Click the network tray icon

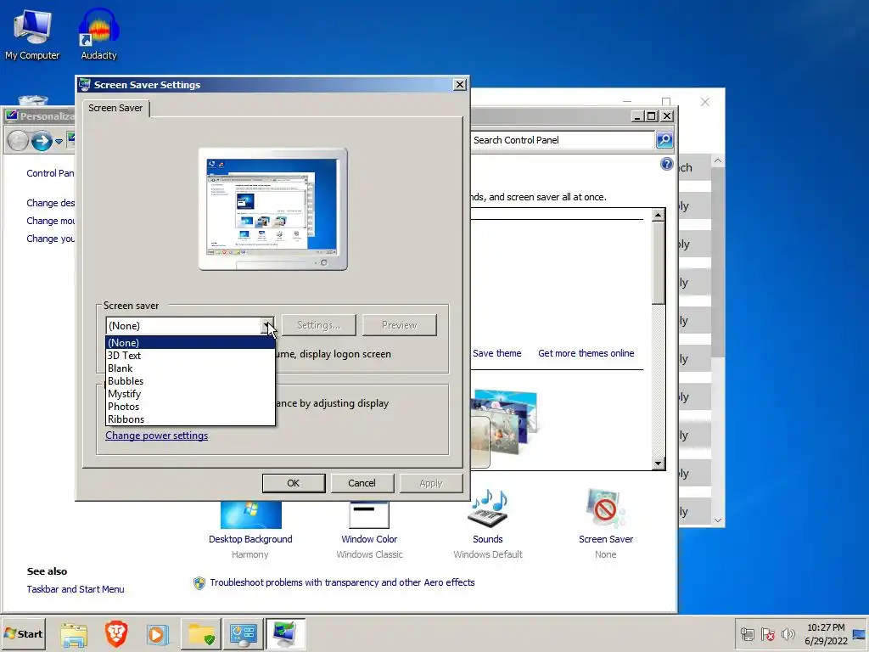[x=747, y=634]
